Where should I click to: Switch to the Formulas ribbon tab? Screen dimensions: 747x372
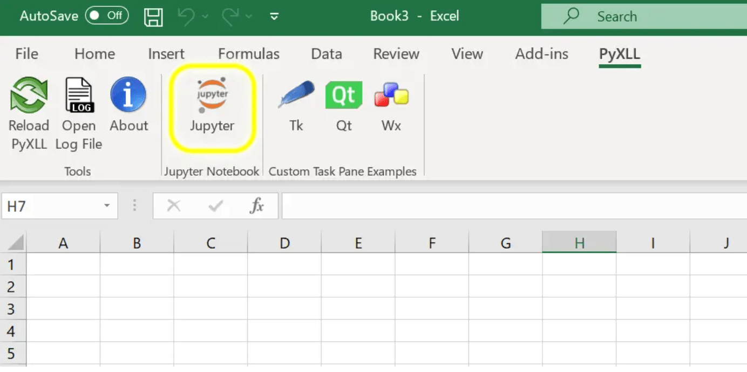249,54
